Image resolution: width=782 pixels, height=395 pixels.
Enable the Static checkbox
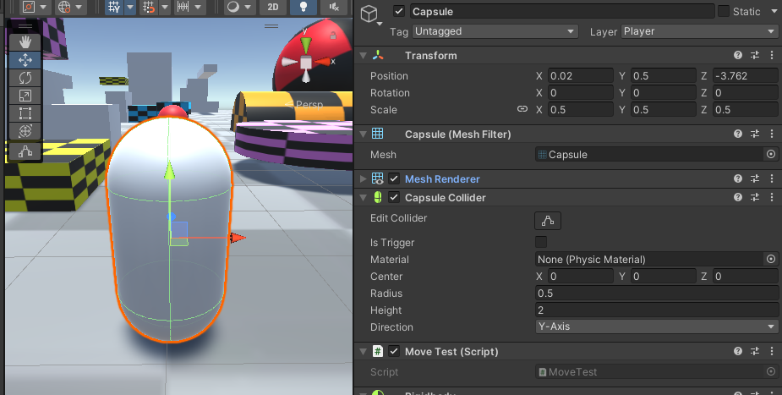[x=724, y=11]
